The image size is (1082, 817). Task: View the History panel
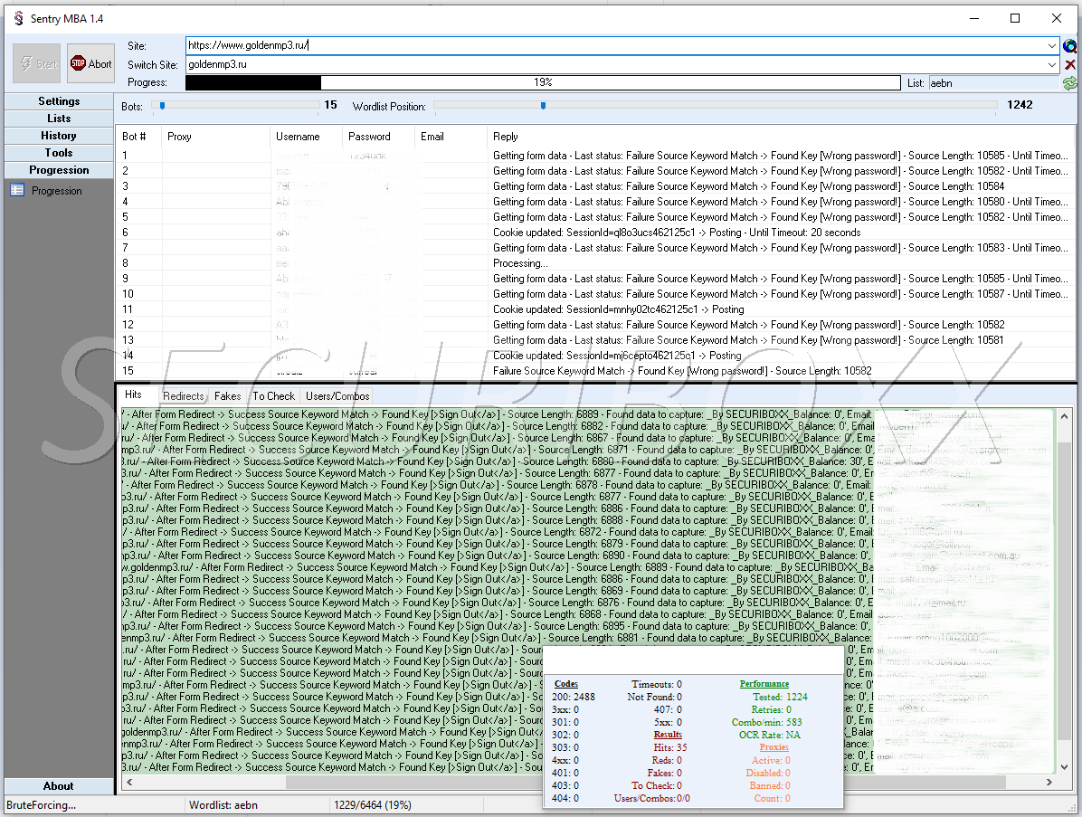pyautogui.click(x=59, y=135)
